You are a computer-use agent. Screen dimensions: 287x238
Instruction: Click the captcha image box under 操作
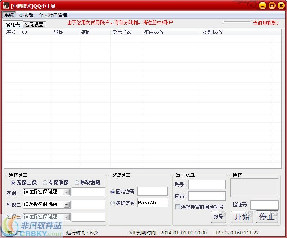pos(254,188)
